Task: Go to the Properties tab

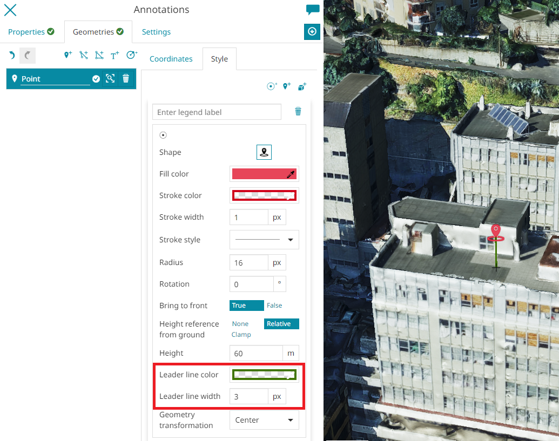Action: coord(31,32)
